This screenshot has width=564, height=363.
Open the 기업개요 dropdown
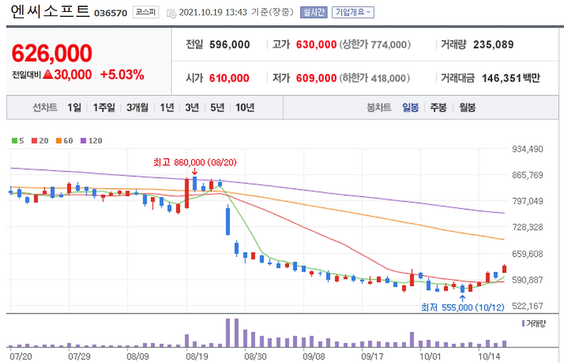click(x=353, y=12)
